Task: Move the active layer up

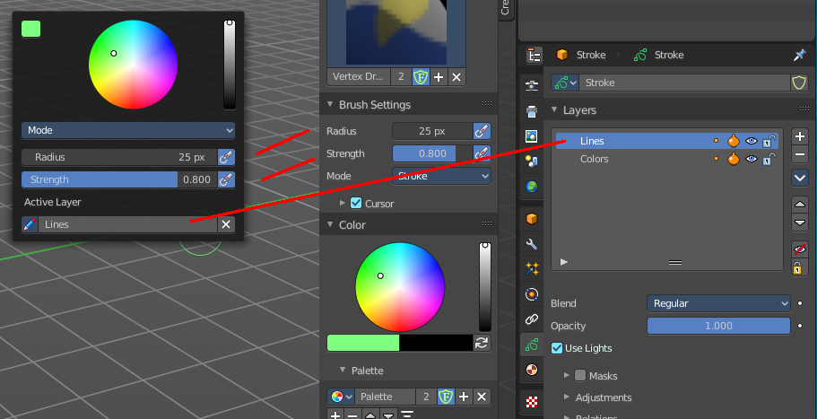Action: click(x=800, y=204)
